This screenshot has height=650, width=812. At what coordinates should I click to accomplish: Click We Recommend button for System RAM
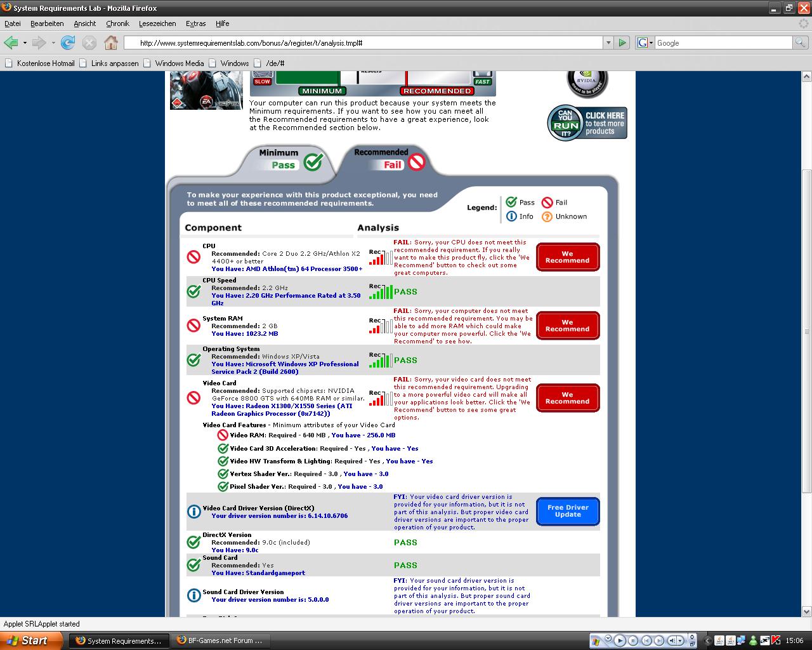coord(568,326)
